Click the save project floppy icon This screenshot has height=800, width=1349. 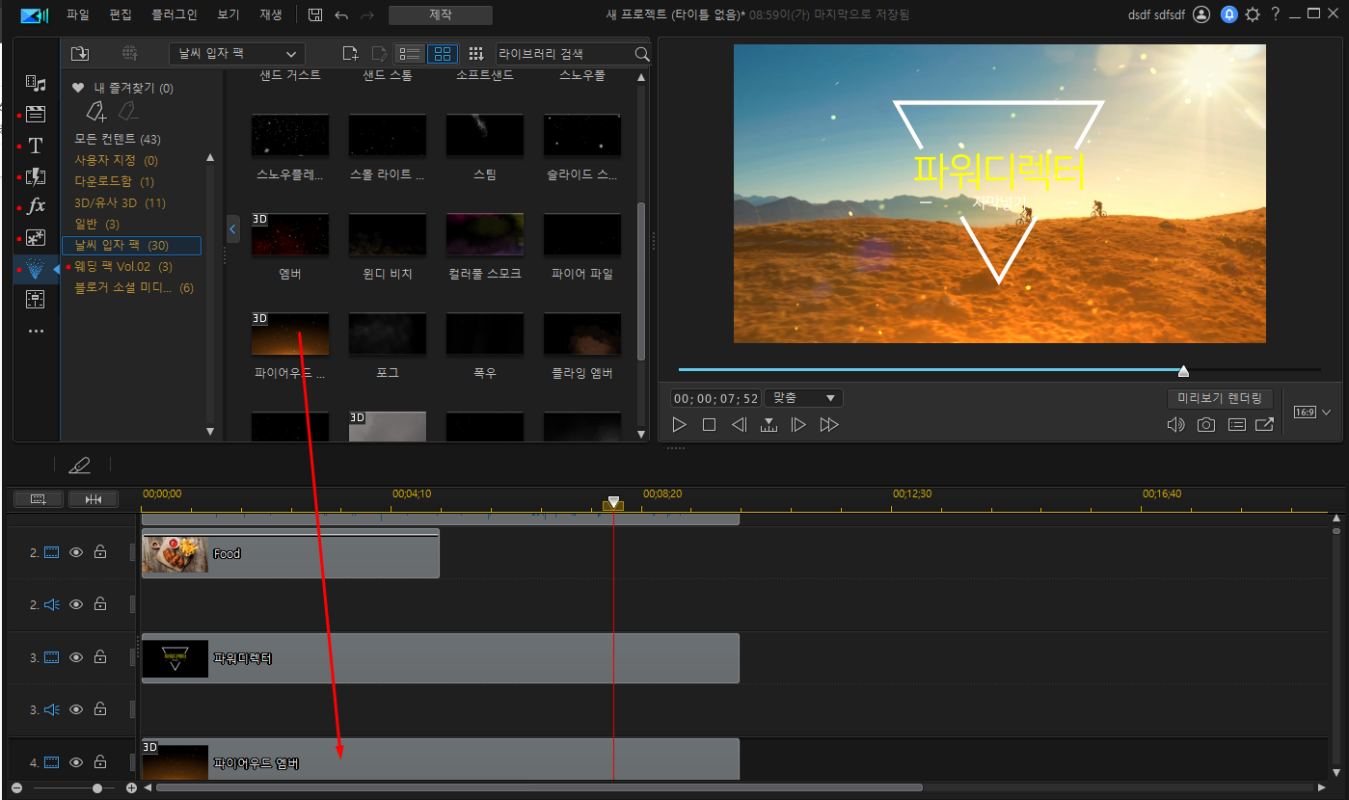tap(315, 14)
